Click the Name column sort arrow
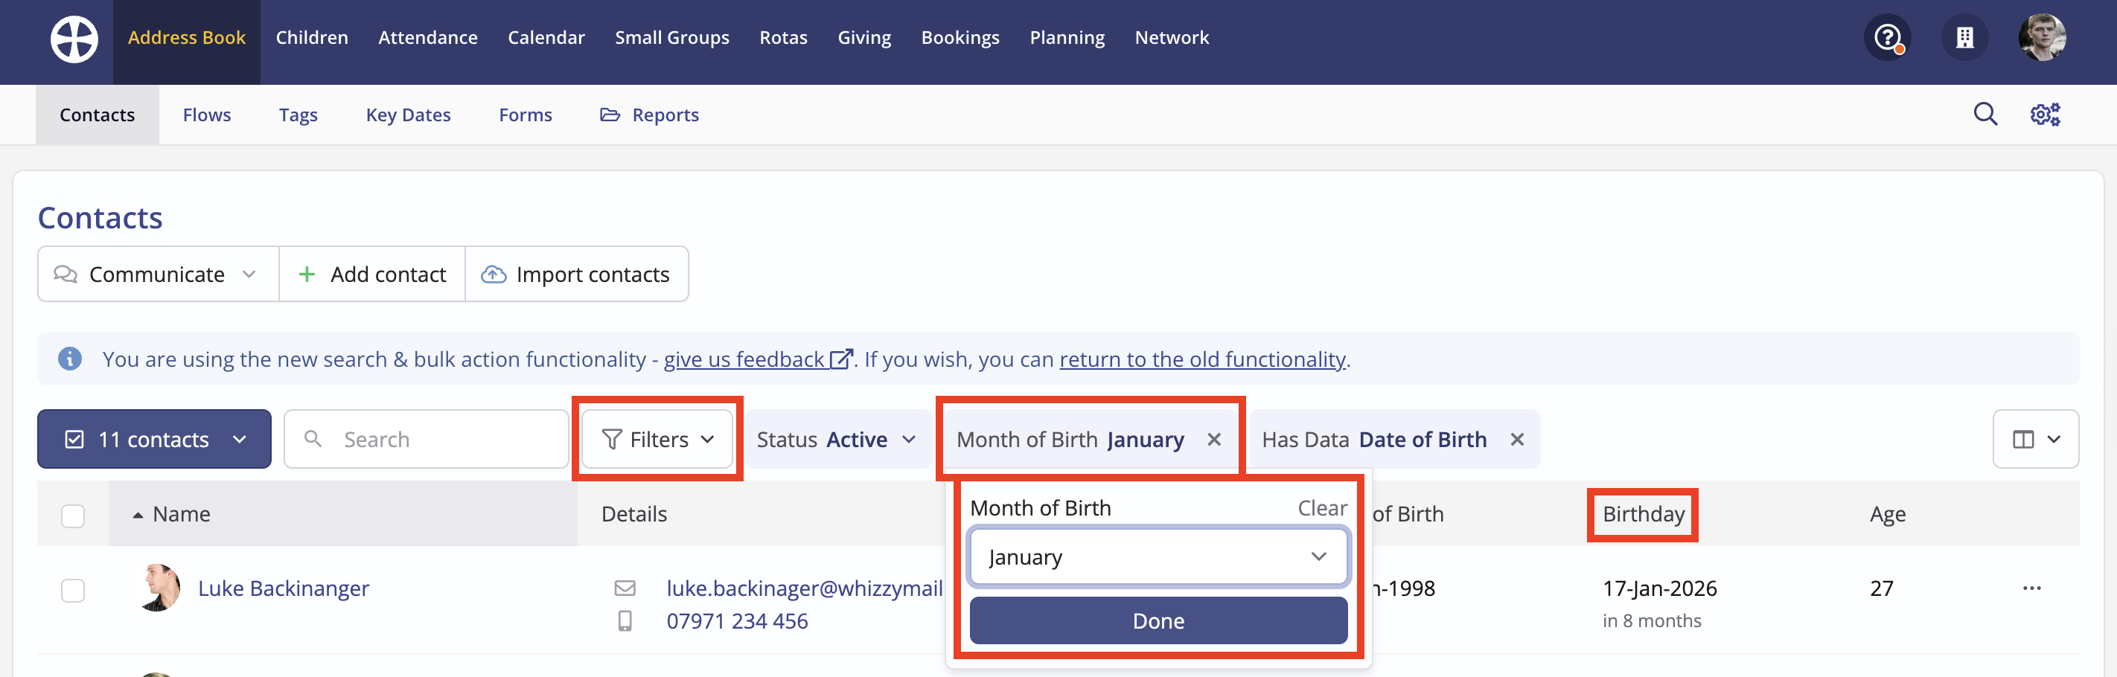Image resolution: width=2117 pixels, height=677 pixels. pos(138,515)
